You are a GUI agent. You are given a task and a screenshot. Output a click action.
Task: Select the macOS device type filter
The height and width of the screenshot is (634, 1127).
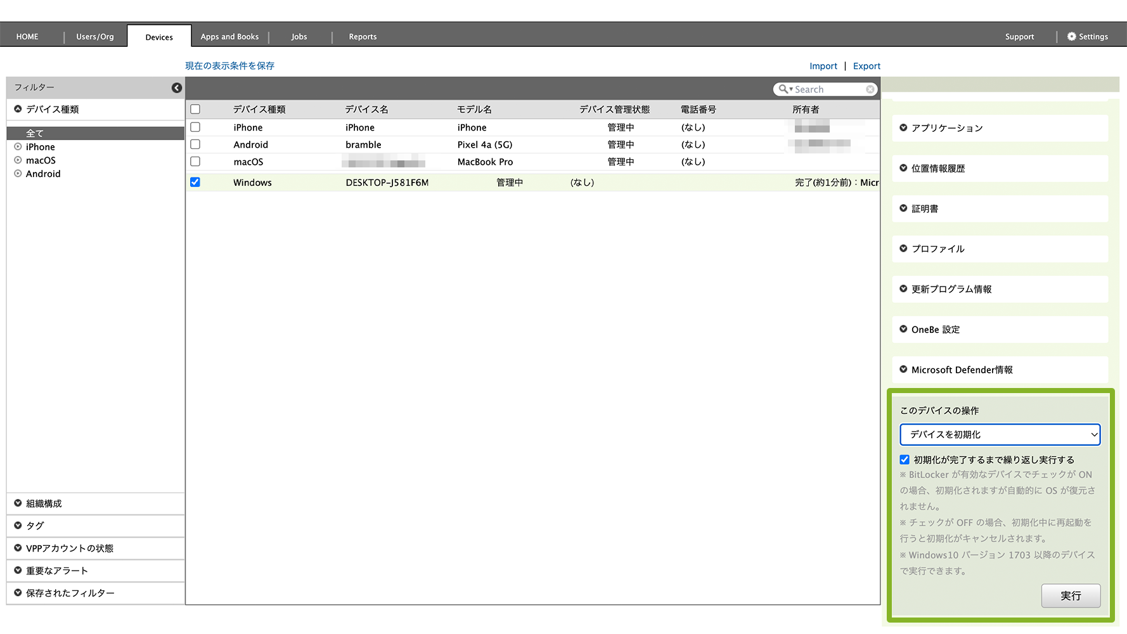click(x=41, y=160)
